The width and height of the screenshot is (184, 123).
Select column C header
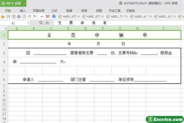pyautogui.click(x=51, y=29)
